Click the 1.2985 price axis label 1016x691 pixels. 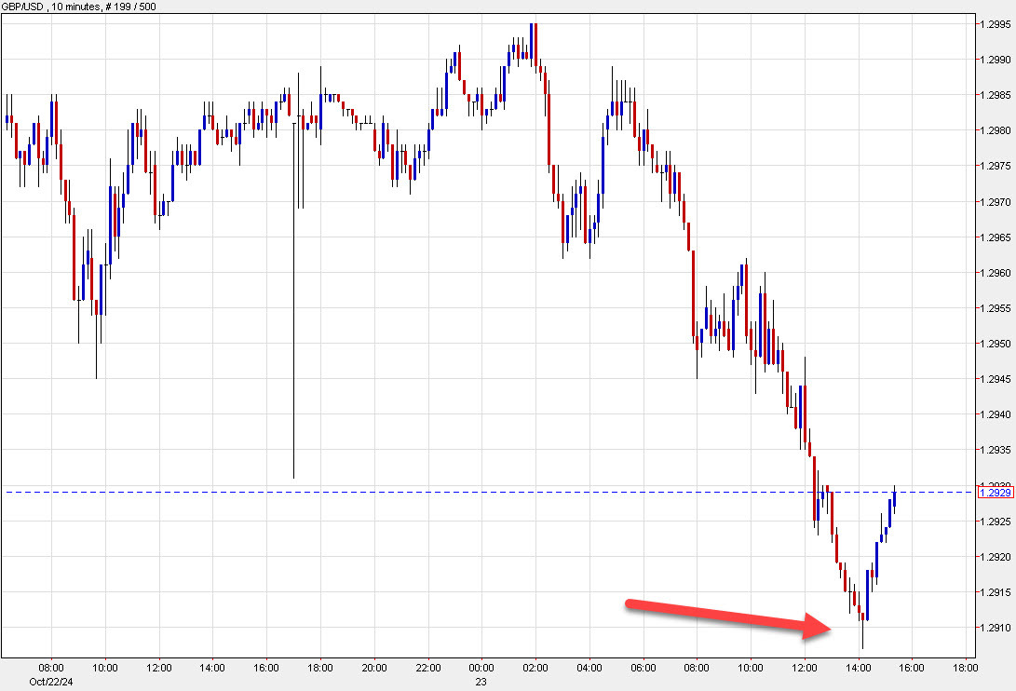tap(996, 95)
